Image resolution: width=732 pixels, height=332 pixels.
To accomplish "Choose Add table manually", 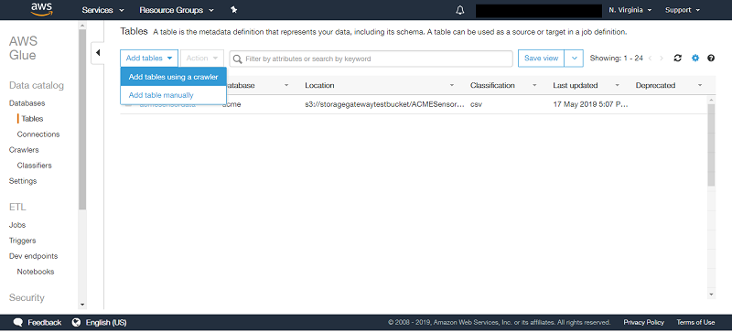I will pyautogui.click(x=173, y=95).
